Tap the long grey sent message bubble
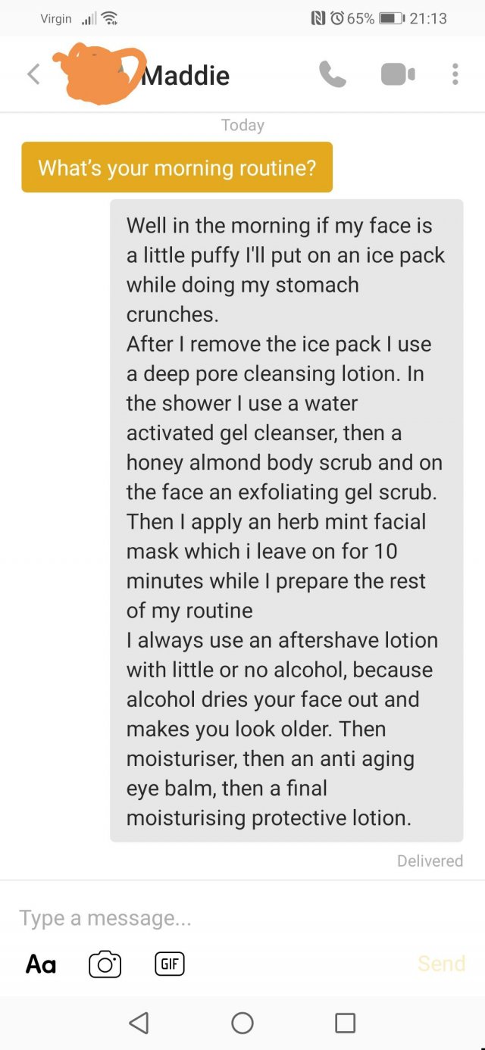485x1050 pixels. click(x=286, y=520)
